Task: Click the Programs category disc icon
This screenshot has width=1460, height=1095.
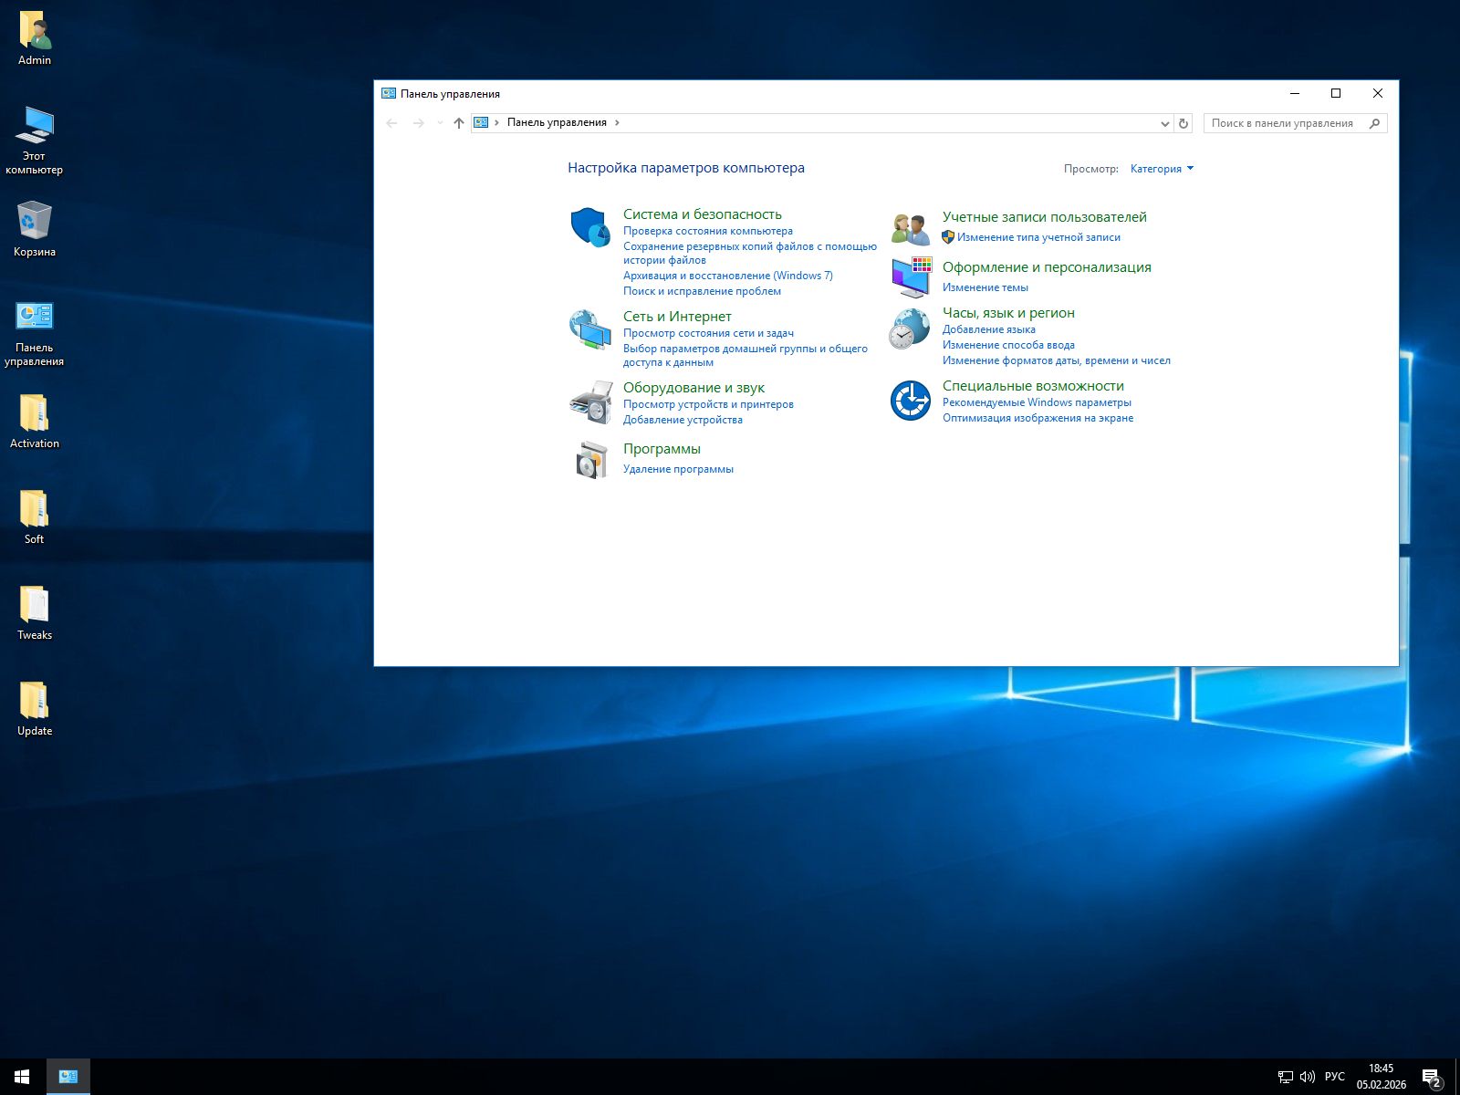Action: pos(590,460)
